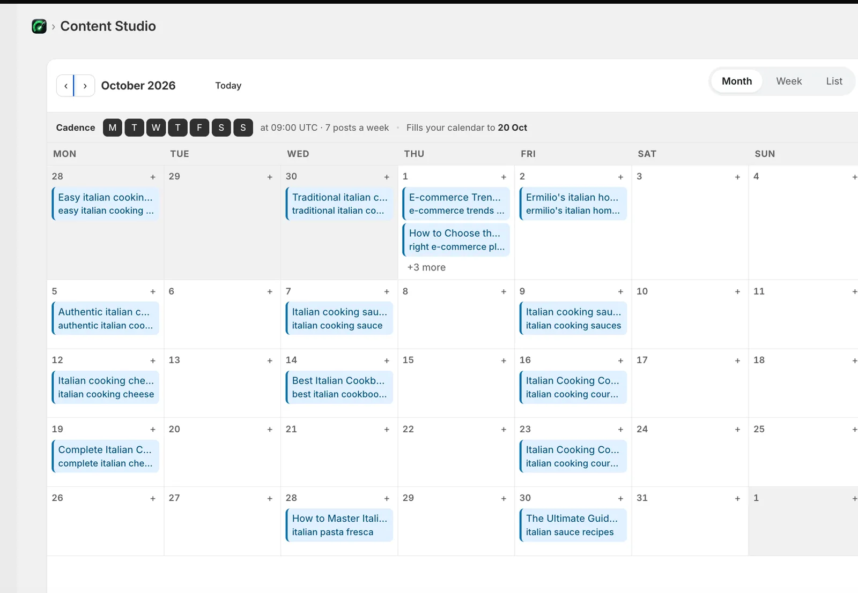This screenshot has height=593, width=858.
Task: Open Italian Cooking Course post on October 16
Action: pyautogui.click(x=573, y=387)
